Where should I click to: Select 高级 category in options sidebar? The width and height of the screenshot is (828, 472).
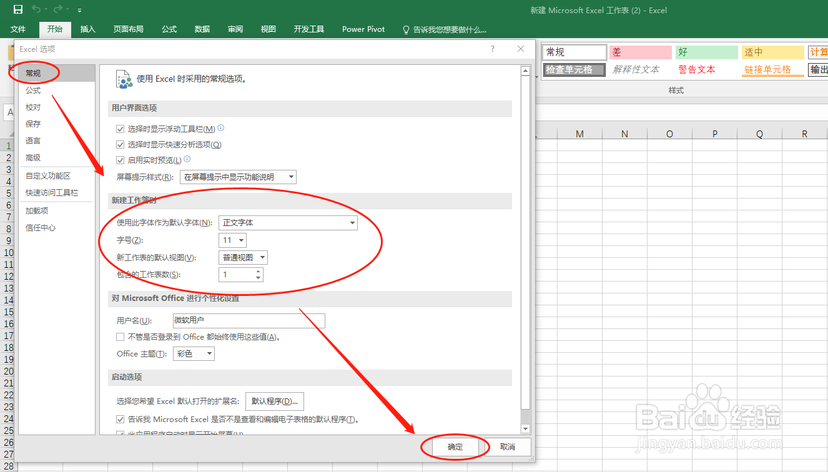57,158
